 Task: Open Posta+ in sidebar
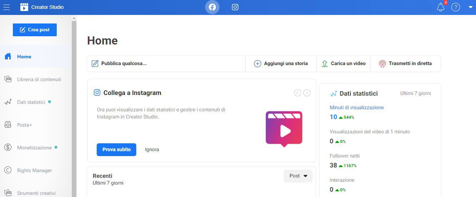pyautogui.click(x=25, y=125)
